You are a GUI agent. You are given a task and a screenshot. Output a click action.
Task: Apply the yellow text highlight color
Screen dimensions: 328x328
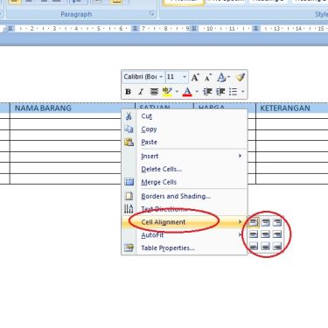(x=167, y=92)
